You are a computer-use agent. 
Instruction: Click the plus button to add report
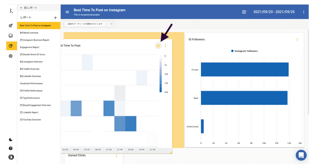55,18
